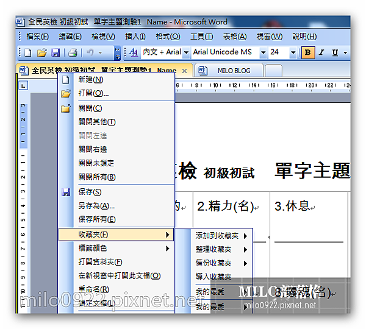Click the Save floppy disk toolbar icon
The width and height of the screenshot is (366, 329).
(x=56, y=52)
